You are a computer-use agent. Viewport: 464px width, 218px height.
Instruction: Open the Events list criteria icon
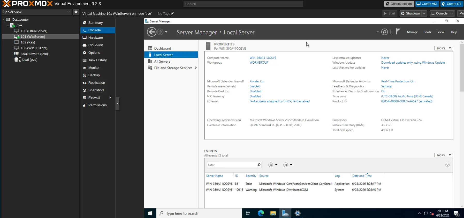click(271, 165)
